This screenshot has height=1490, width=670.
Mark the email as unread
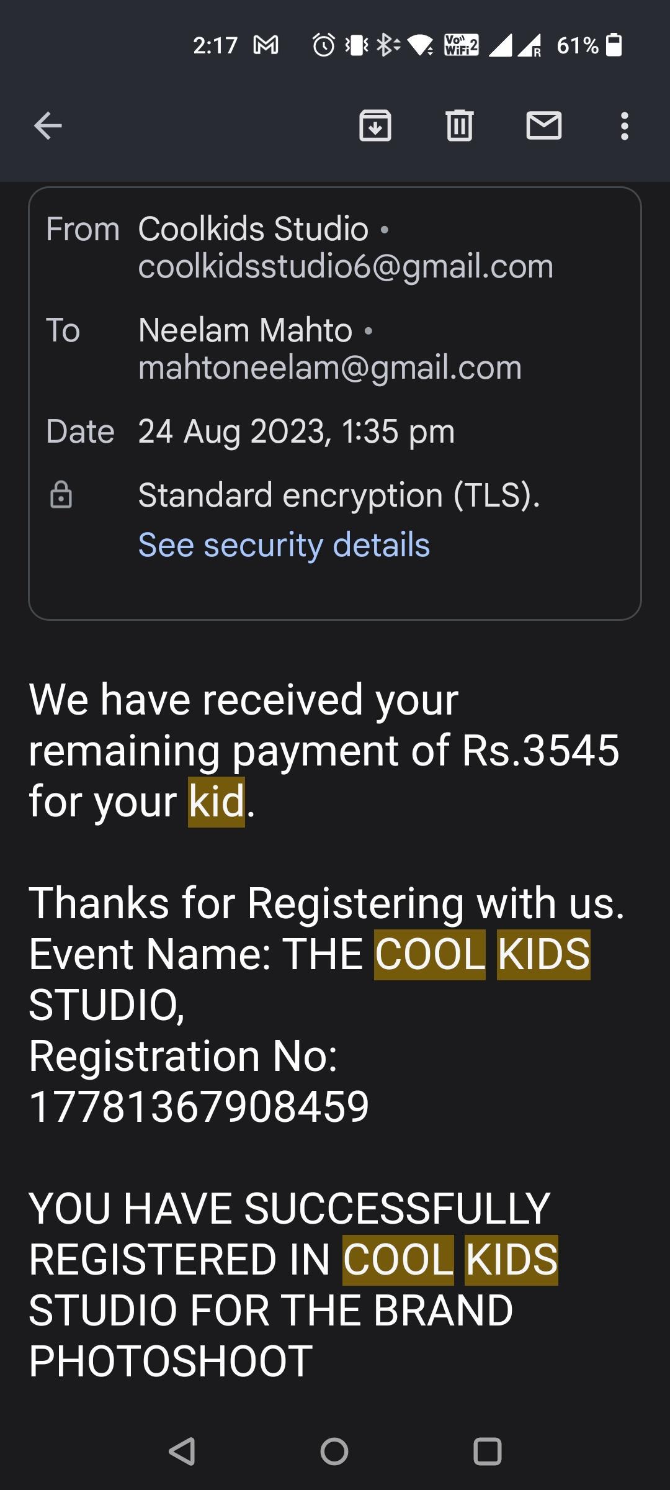coord(544,126)
